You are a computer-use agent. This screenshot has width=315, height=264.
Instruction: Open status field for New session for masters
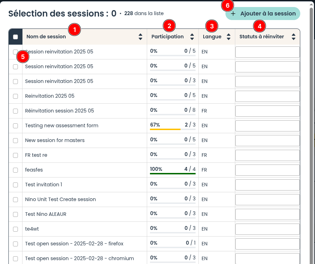(x=267, y=140)
